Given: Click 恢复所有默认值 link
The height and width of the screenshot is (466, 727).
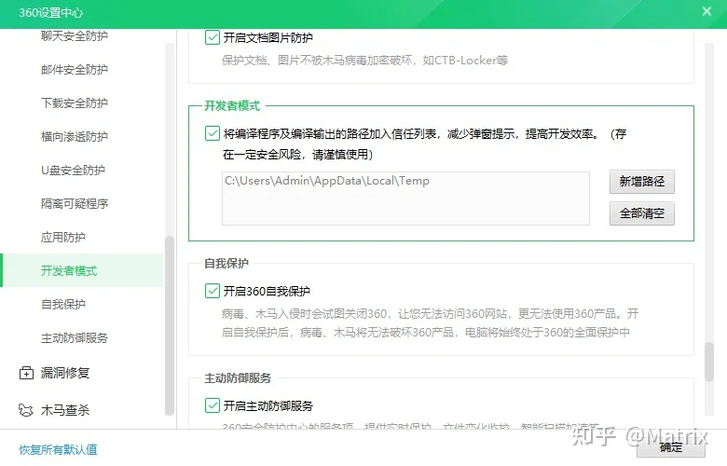Looking at the screenshot, I should (x=58, y=449).
